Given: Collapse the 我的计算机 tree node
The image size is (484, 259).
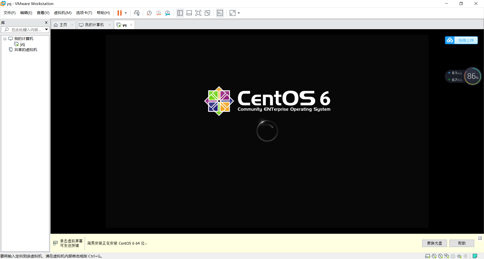Looking at the screenshot, I should pyautogui.click(x=5, y=39).
